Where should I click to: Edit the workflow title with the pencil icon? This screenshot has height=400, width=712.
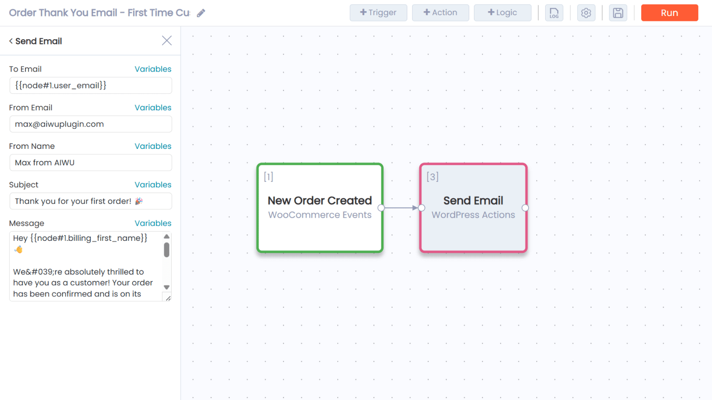[x=201, y=13]
